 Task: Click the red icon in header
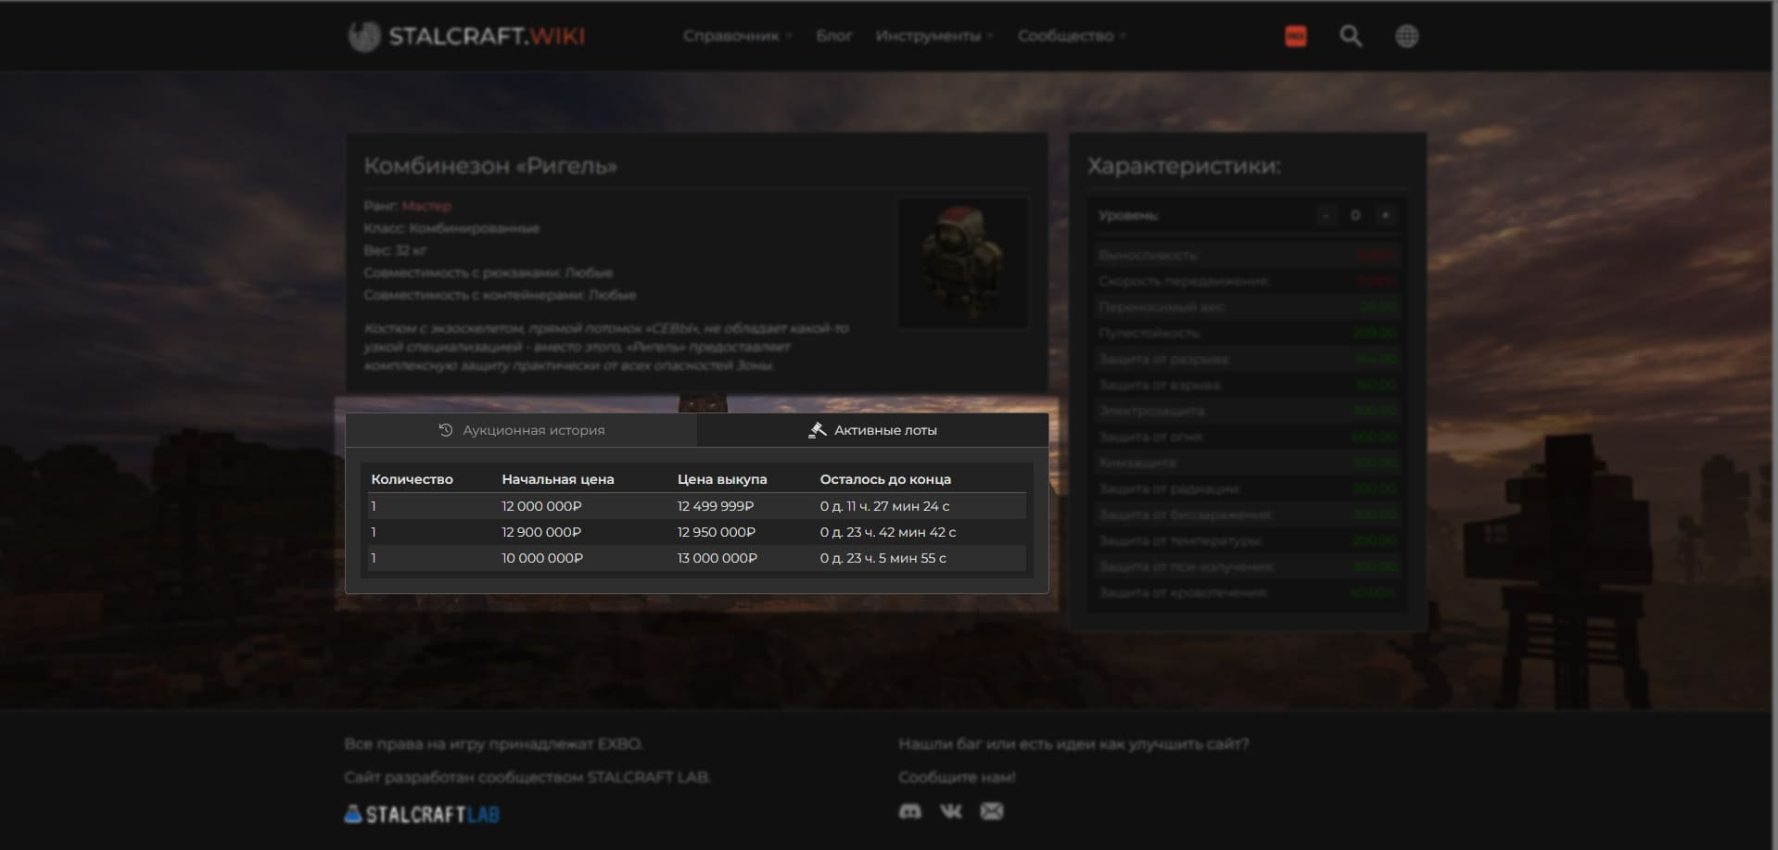pos(1296,36)
